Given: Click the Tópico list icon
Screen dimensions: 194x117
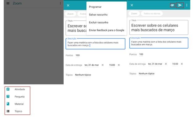Looking at the screenshot, I should tap(8, 111).
